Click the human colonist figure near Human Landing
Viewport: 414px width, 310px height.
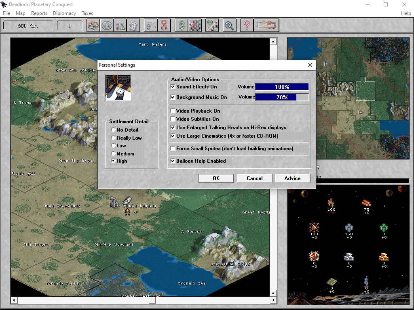(127, 212)
